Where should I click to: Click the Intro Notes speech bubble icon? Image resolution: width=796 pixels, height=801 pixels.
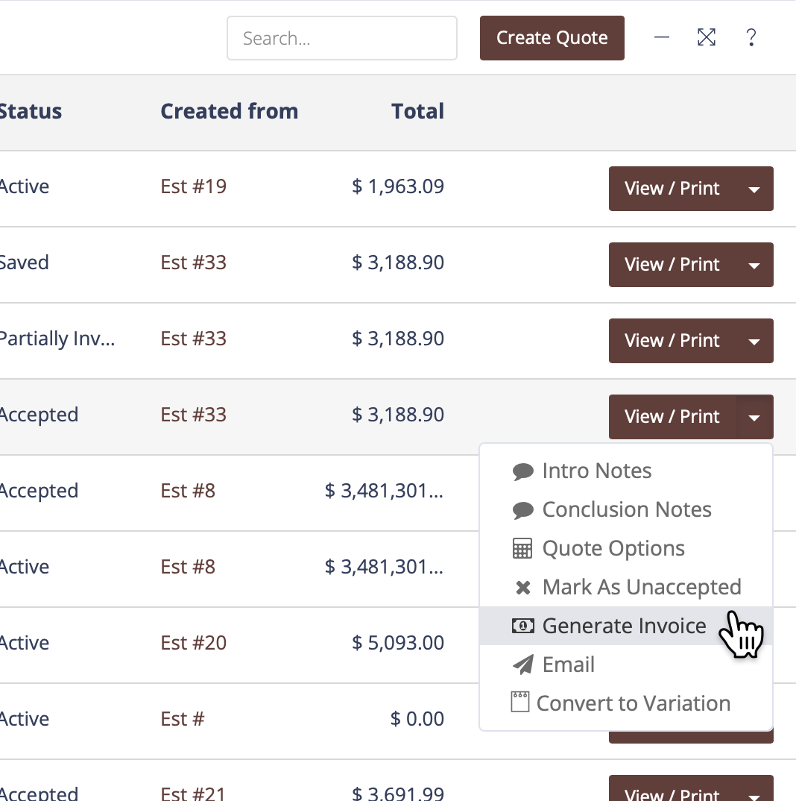point(523,471)
